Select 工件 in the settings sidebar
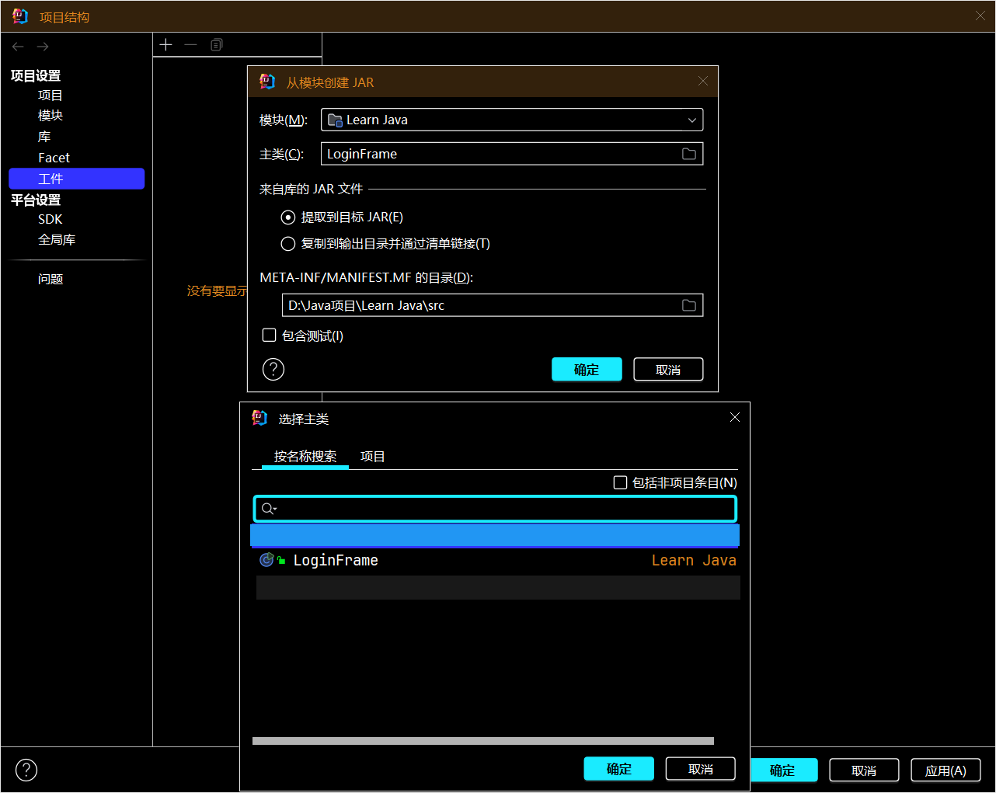 click(x=76, y=179)
